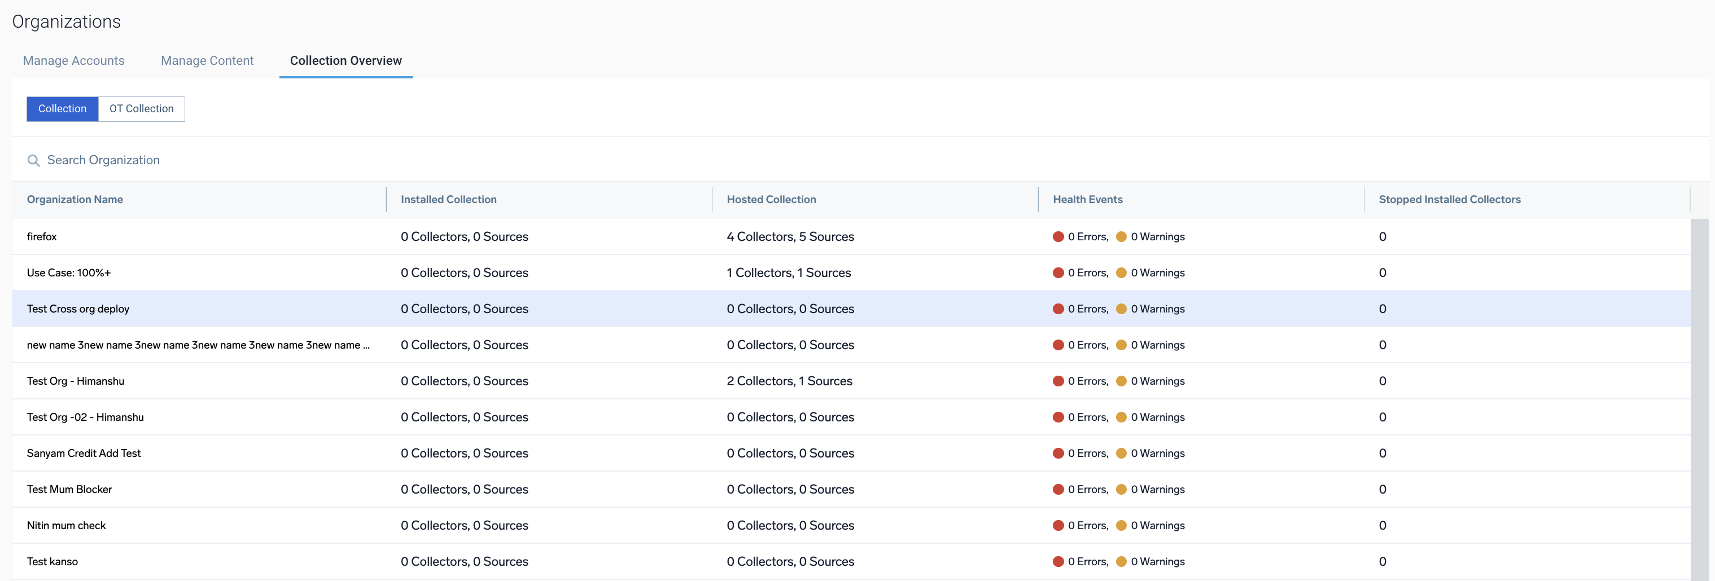The image size is (1715, 581).
Task: Go to the Manage Content tab
Action: click(207, 60)
